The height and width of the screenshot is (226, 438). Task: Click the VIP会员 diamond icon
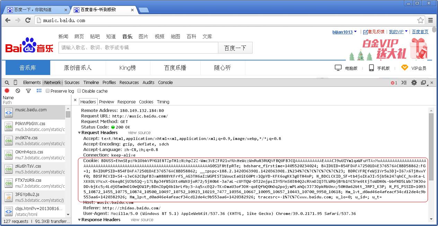[404, 68]
